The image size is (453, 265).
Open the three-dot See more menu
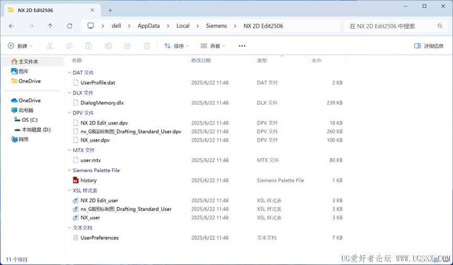[x=242, y=46]
